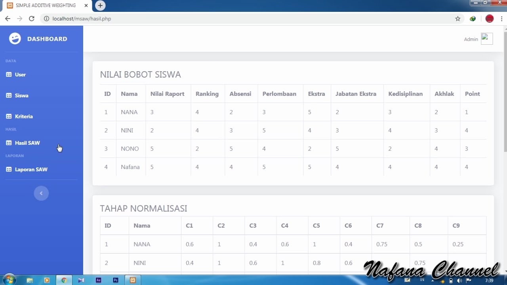Open the Chrome three-dot menu
This screenshot has height=285, width=507.
tap(501, 19)
